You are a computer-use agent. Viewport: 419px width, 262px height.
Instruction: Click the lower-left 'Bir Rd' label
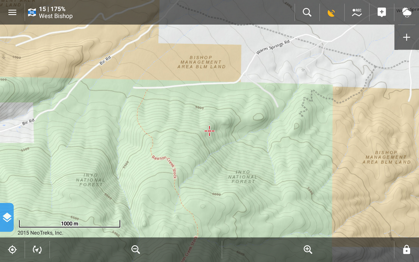coord(28,122)
